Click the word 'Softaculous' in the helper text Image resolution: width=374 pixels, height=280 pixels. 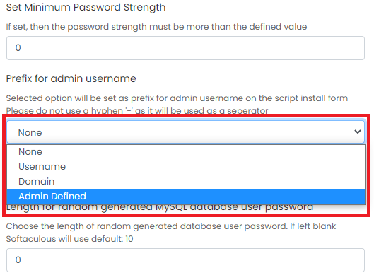31,239
